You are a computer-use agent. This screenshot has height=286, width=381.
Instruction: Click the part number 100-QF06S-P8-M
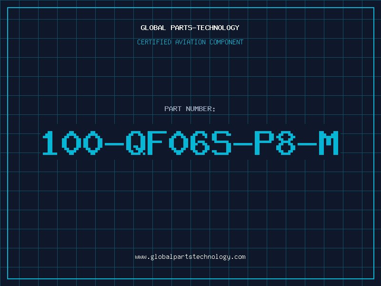190,143
